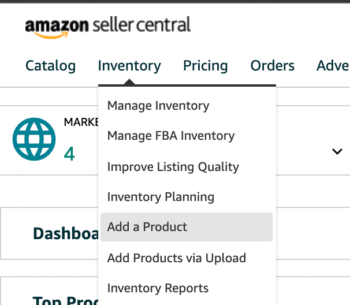The image size is (350, 305).
Task: Click the Amazon Seller Central logo
Action: click(x=108, y=27)
